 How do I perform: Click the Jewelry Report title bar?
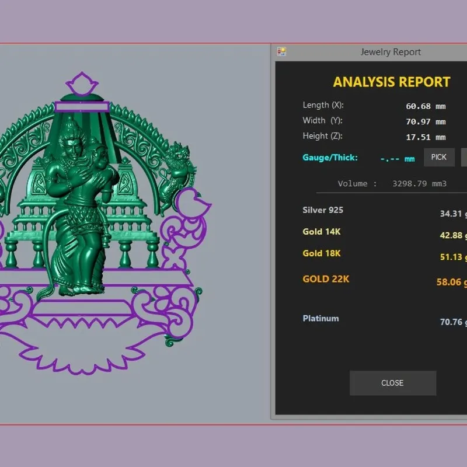370,52
